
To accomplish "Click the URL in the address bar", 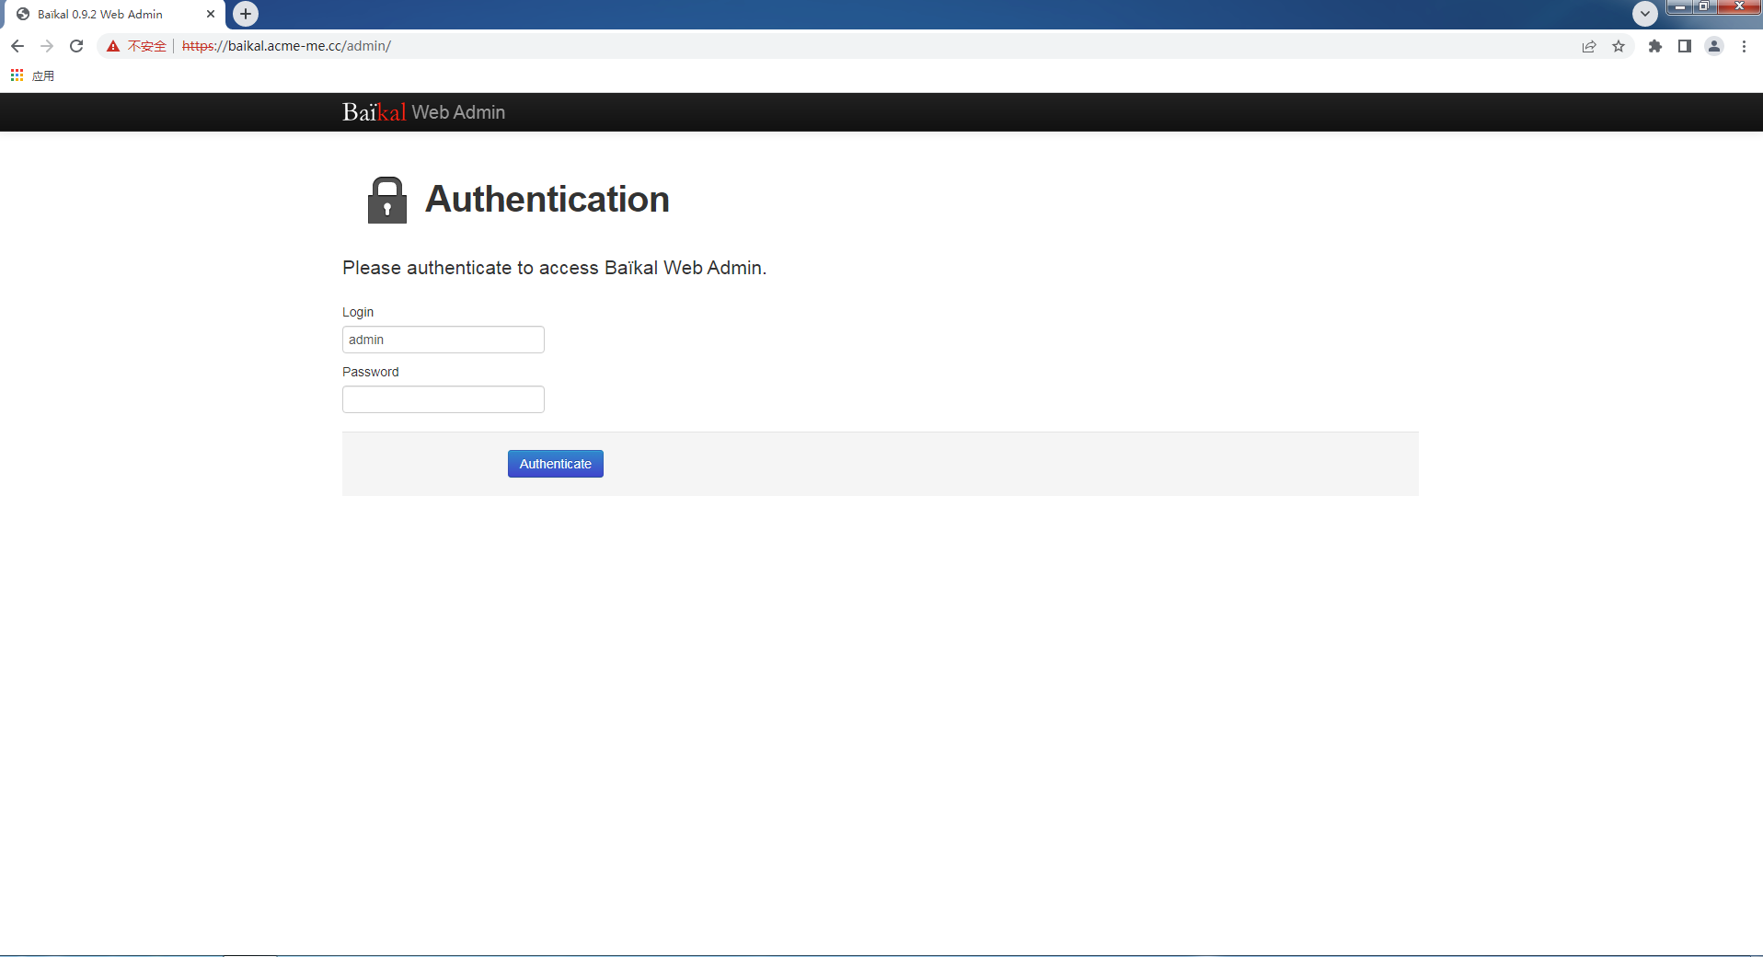I will [x=286, y=46].
